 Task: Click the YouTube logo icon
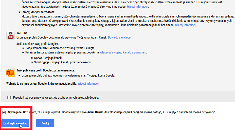point(11,35)
